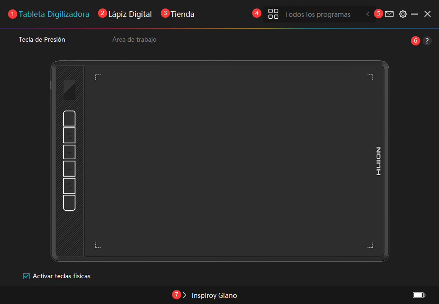Select the third press key from the top
The image size is (439, 304).
(69, 152)
